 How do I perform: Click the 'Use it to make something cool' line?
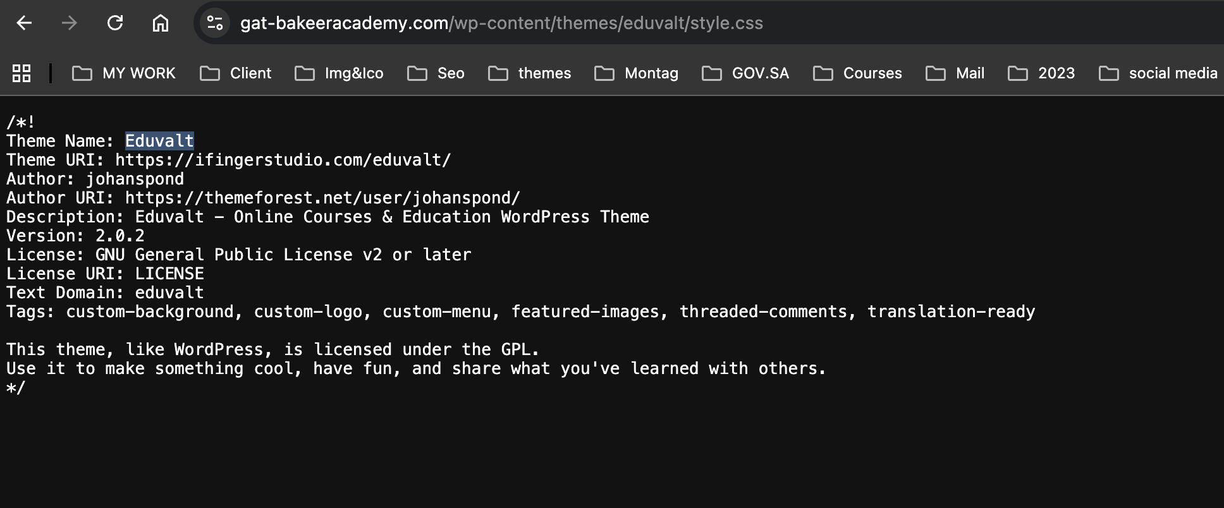[416, 368]
